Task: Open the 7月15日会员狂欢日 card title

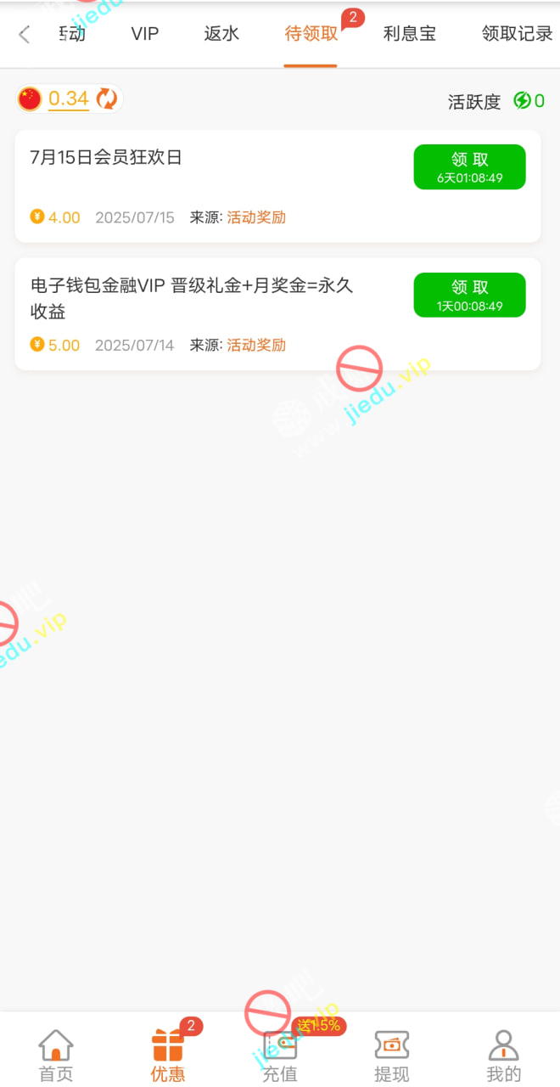Action: (106, 157)
